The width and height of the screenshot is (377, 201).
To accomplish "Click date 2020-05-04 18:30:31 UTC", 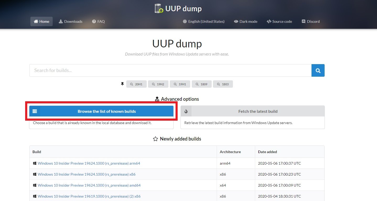I will click(x=280, y=196).
